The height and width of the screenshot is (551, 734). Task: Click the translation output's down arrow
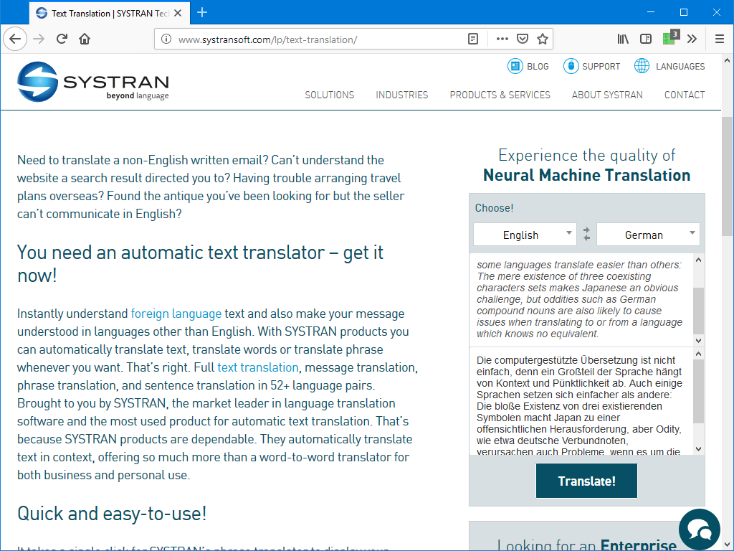pos(698,449)
